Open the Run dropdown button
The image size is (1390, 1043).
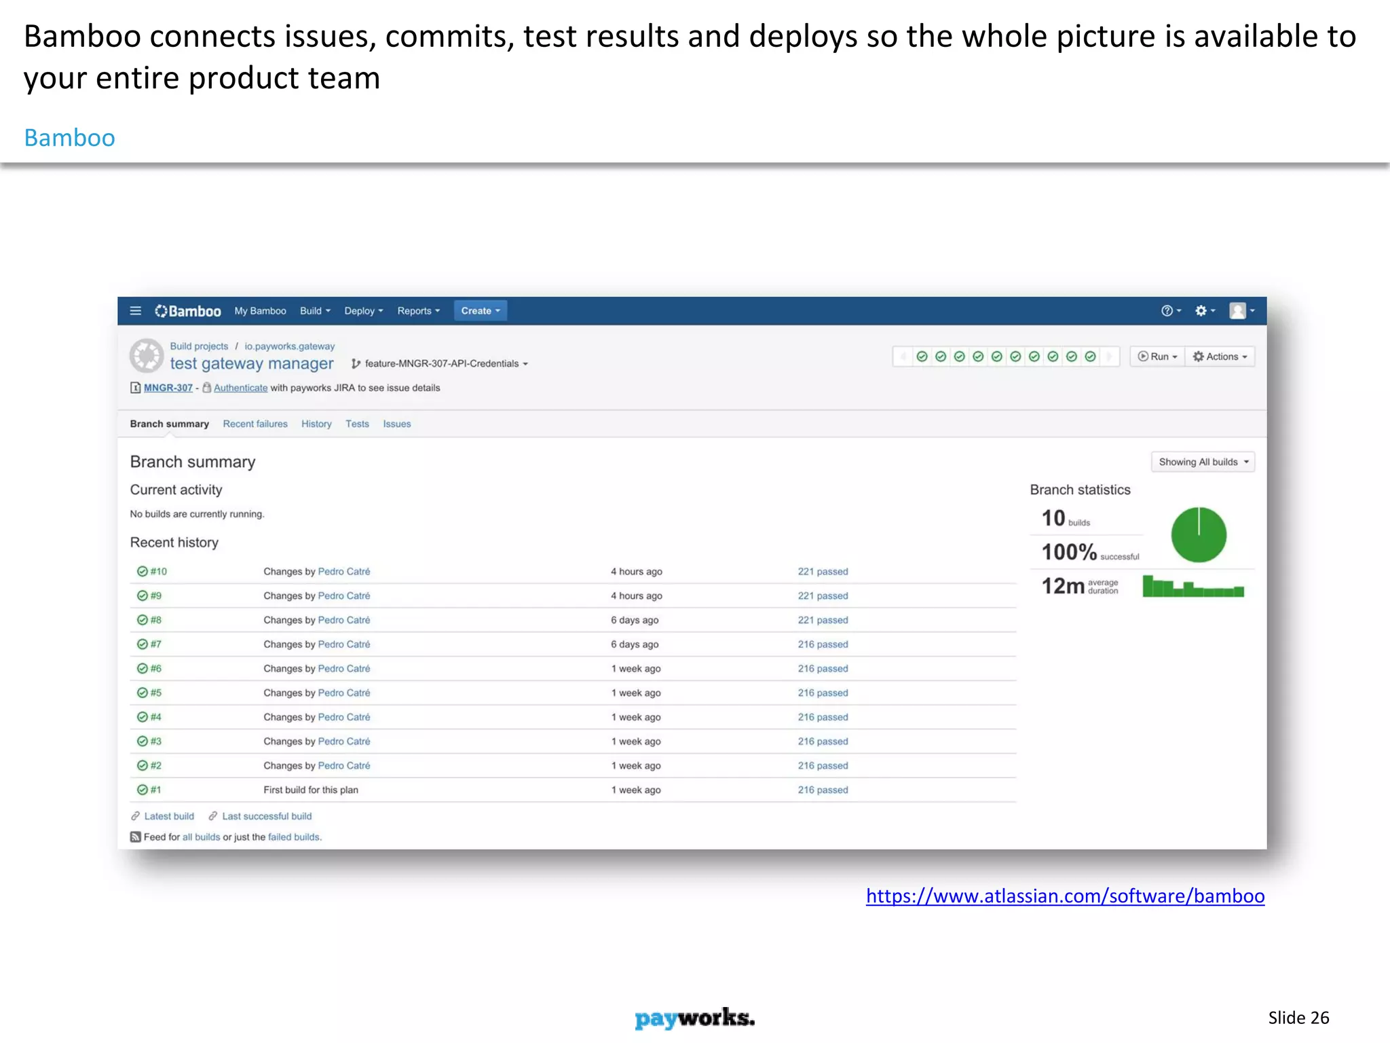(1158, 356)
